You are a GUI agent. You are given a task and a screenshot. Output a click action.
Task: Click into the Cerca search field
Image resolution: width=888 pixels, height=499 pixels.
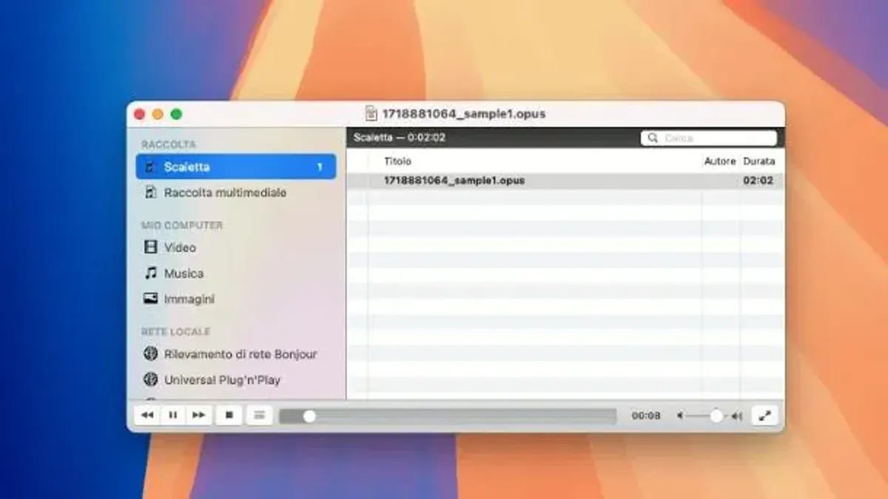pos(709,138)
